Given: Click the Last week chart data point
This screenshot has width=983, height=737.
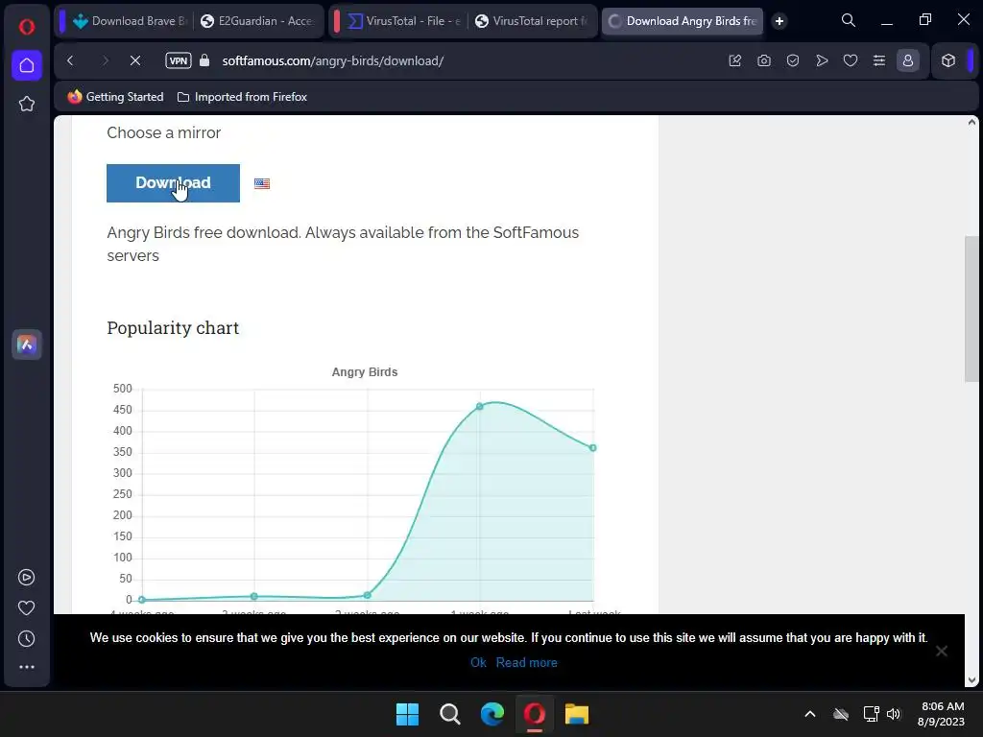Looking at the screenshot, I should (x=593, y=448).
